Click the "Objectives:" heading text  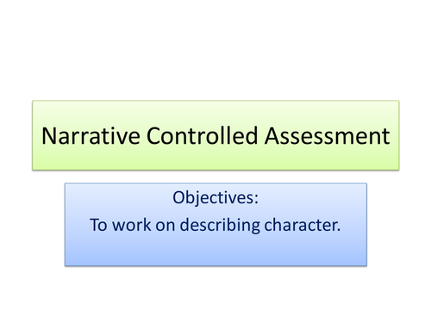tap(215, 198)
